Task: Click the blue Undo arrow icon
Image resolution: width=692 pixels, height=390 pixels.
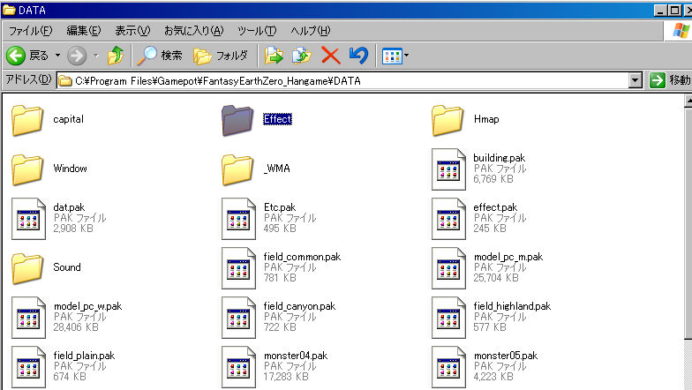Action: [358, 56]
